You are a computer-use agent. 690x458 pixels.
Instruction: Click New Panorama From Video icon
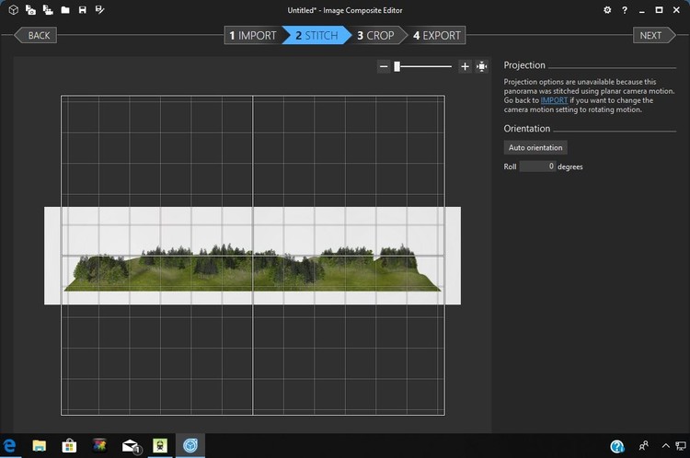click(x=47, y=10)
